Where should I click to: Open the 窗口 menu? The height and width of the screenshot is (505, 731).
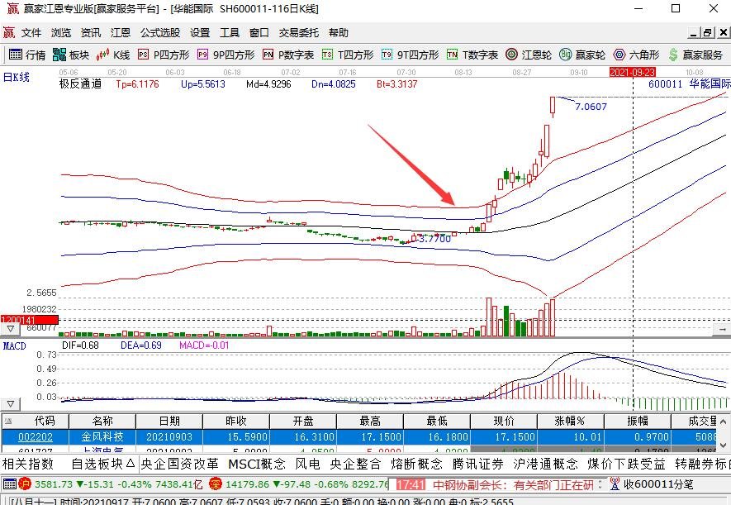click(x=259, y=32)
